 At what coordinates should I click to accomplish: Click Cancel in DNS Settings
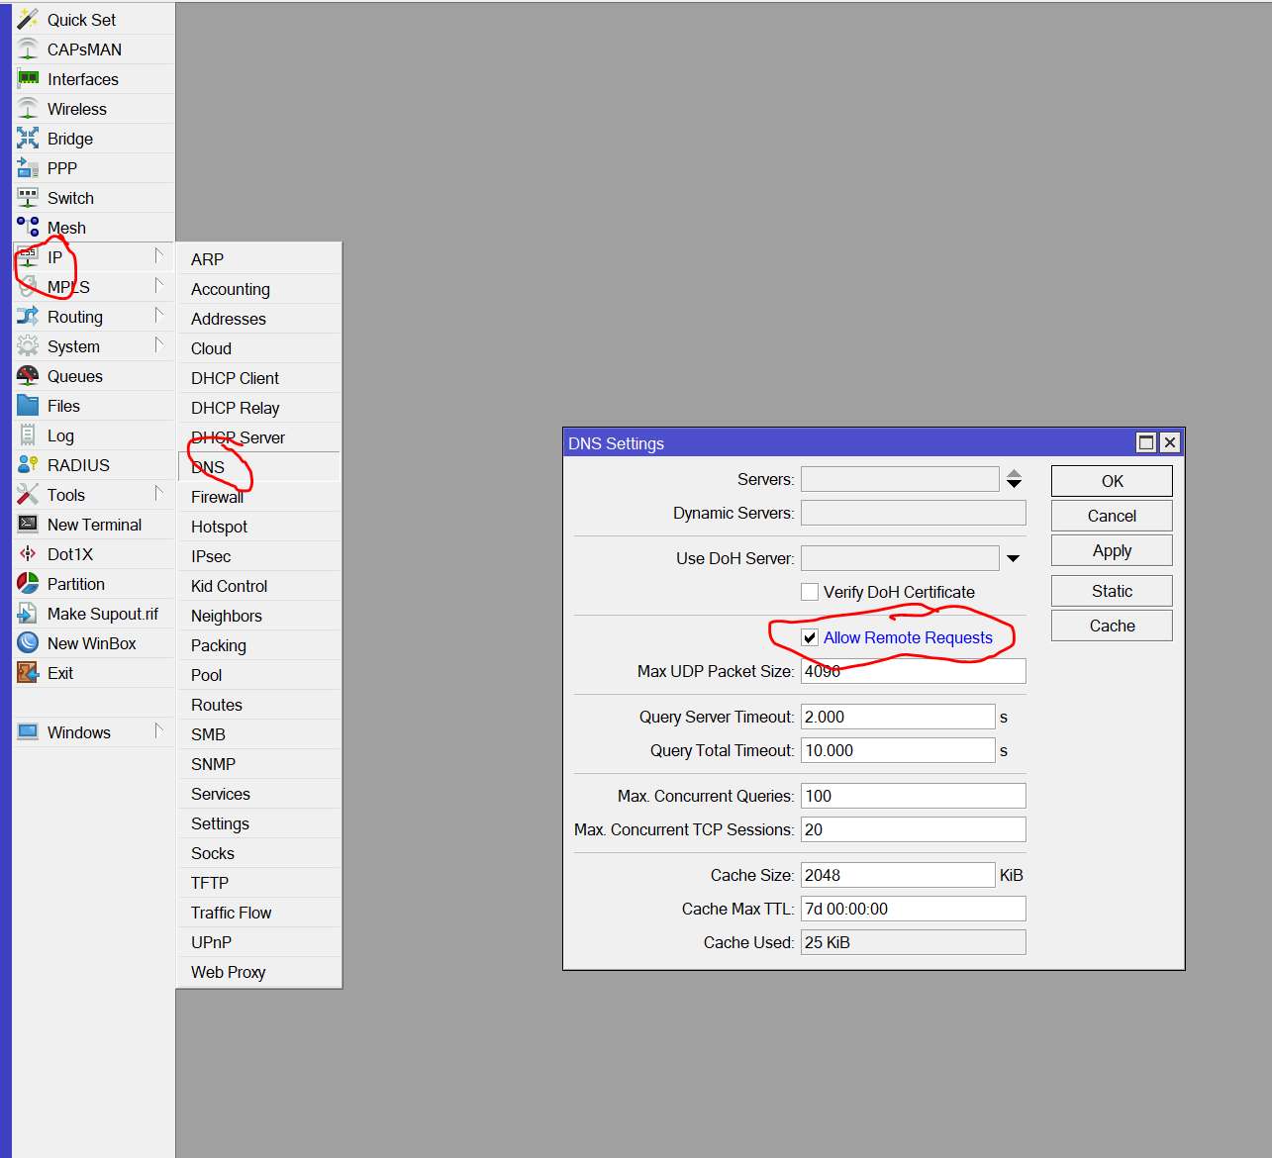tap(1112, 516)
